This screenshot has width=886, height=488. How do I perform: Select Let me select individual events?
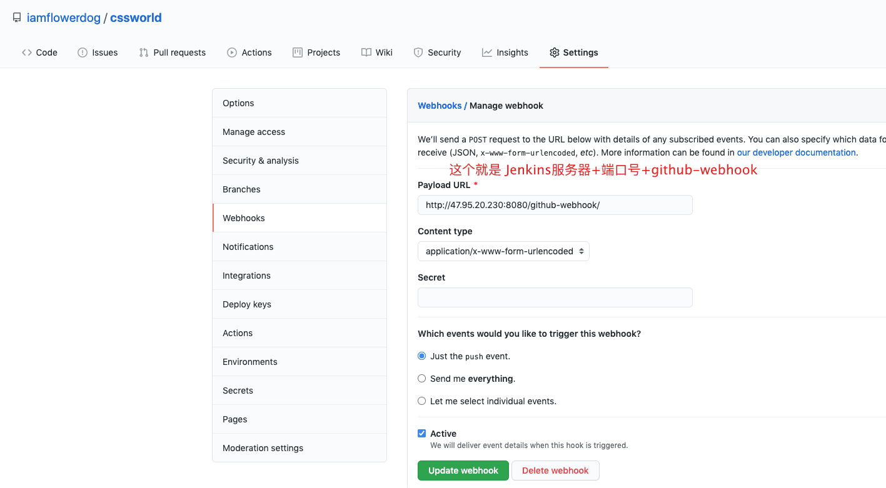pyautogui.click(x=421, y=401)
